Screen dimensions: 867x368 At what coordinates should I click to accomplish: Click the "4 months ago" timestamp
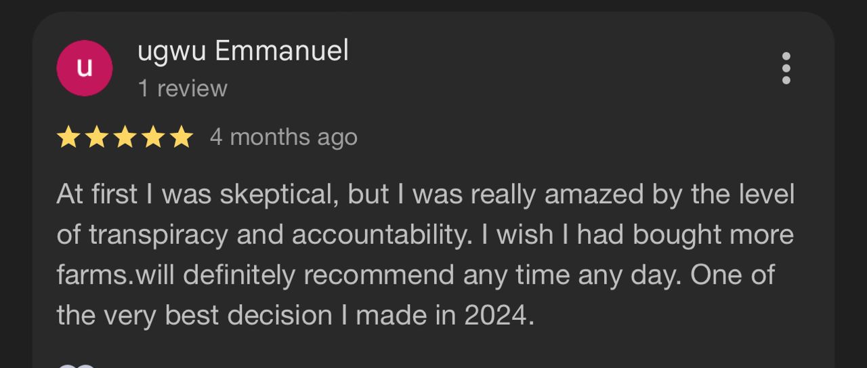[x=283, y=137]
